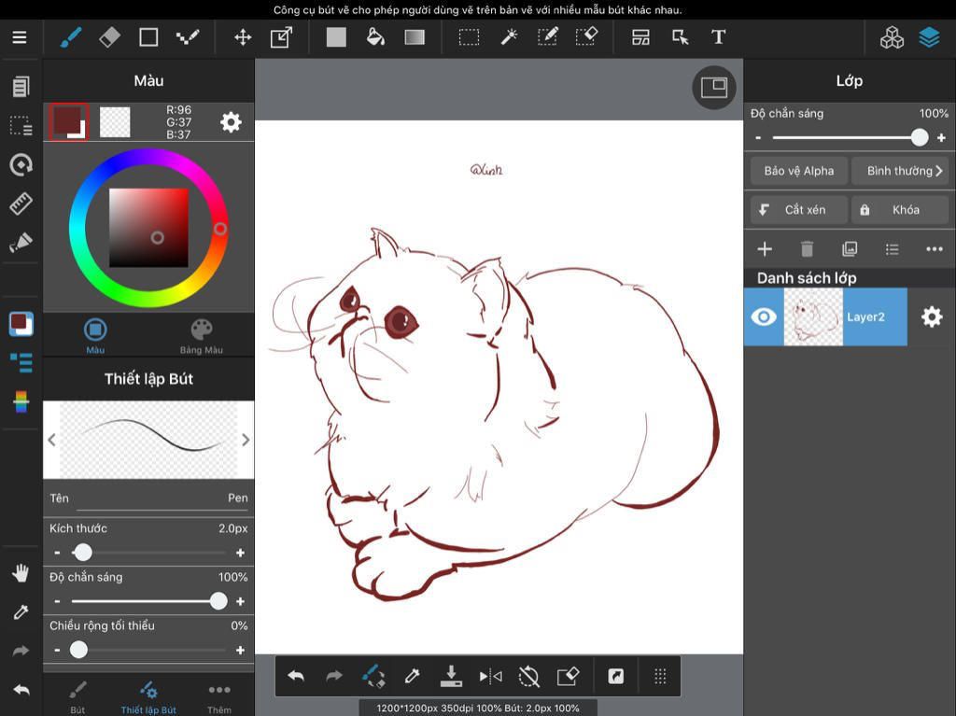Click the layer Độ chắn sáng slider

tap(850, 138)
